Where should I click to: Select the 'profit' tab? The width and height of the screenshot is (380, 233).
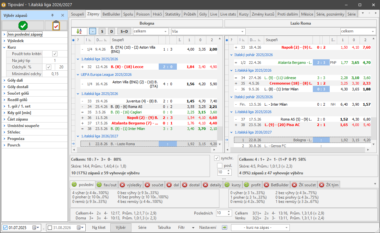[252, 185]
